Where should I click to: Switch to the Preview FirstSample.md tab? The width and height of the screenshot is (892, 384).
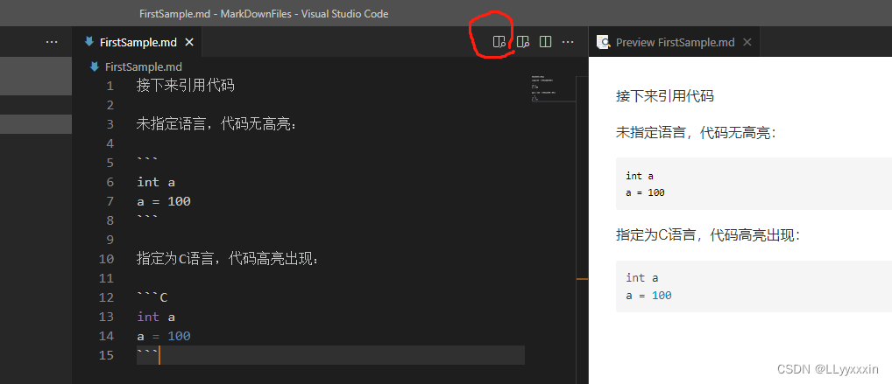click(675, 42)
